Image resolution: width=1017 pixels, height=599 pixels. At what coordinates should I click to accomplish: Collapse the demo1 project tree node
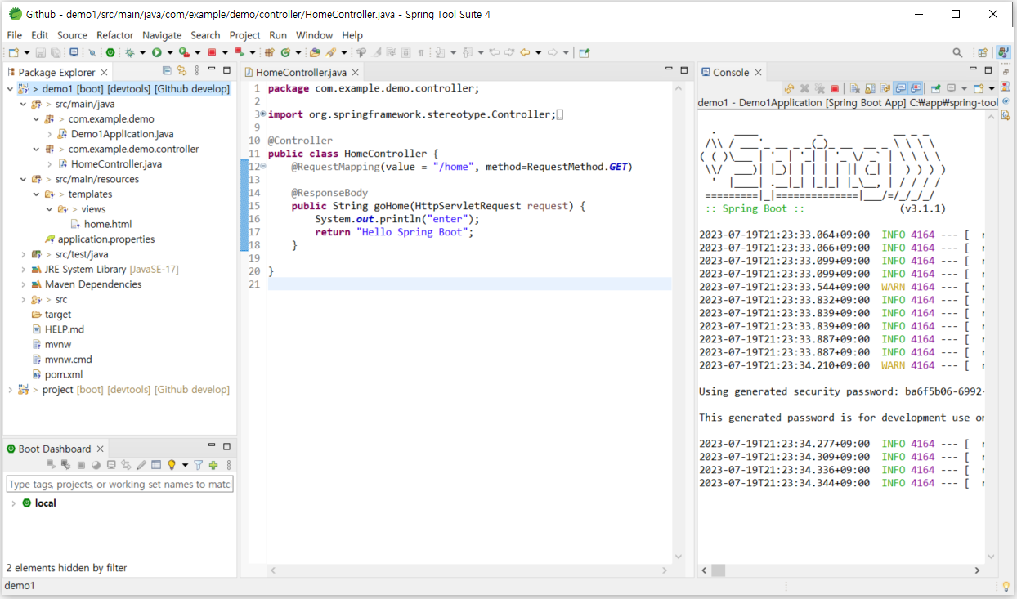(x=10, y=89)
